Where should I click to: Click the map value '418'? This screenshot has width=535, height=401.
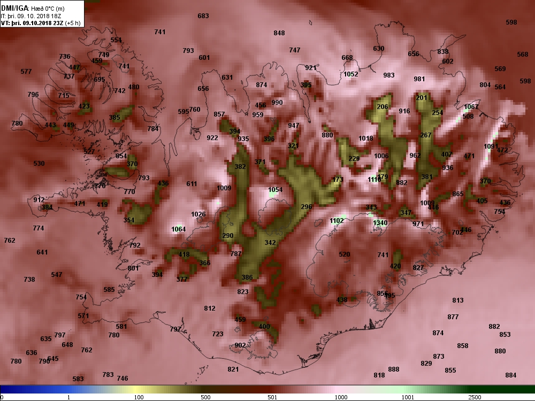(x=184, y=255)
